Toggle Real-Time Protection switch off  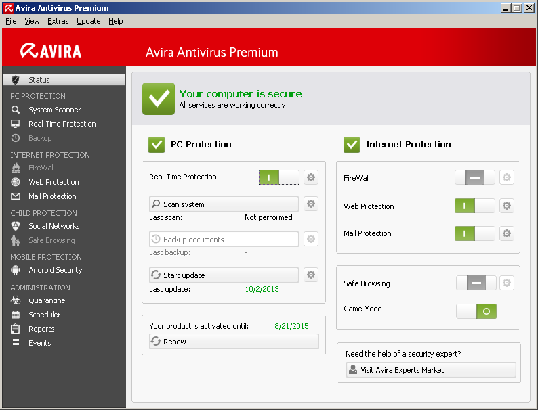tap(278, 177)
